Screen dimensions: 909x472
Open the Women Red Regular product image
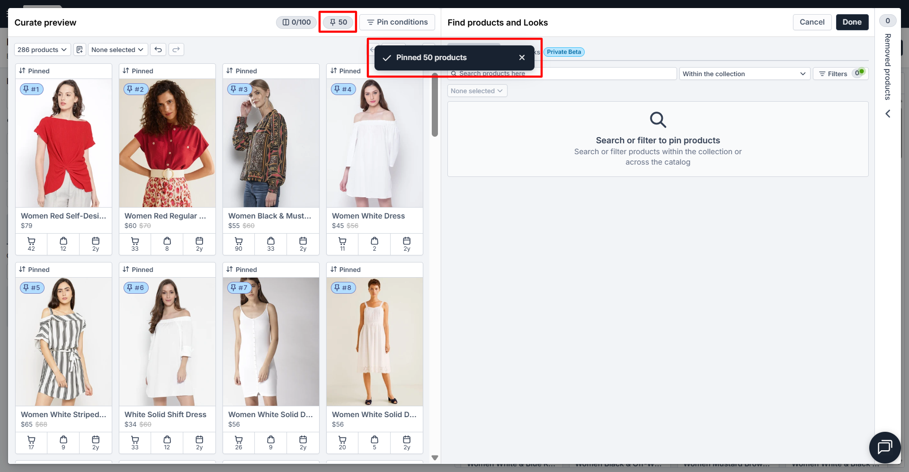(167, 143)
